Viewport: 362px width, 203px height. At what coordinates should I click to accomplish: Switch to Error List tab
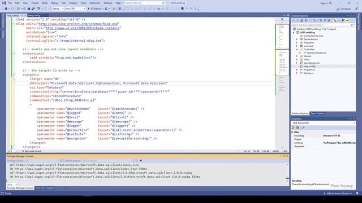click(40, 188)
